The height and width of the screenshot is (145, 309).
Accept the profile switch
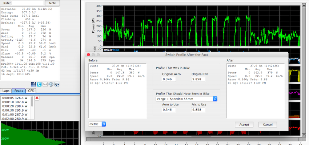[x=244, y=125]
